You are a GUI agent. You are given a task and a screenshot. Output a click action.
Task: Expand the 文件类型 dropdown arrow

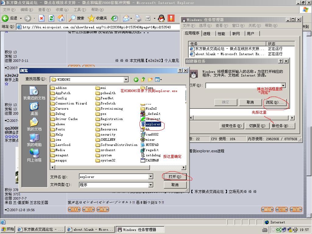(x=151, y=185)
